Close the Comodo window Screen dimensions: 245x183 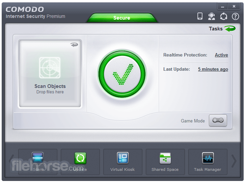point(234,6)
